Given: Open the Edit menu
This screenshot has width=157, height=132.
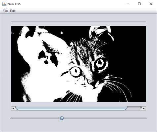Looking at the screenshot, I should (13, 11).
